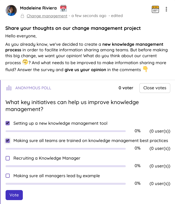175x204 pixels.
Task: Click the calendar icon beside author name
Action: 63,8
